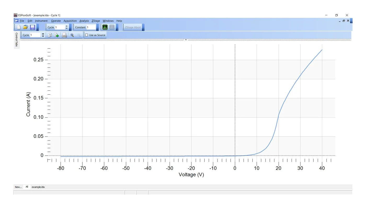Start acquisition with the green play icon
366x208 pixels.
pyautogui.click(x=105, y=27)
